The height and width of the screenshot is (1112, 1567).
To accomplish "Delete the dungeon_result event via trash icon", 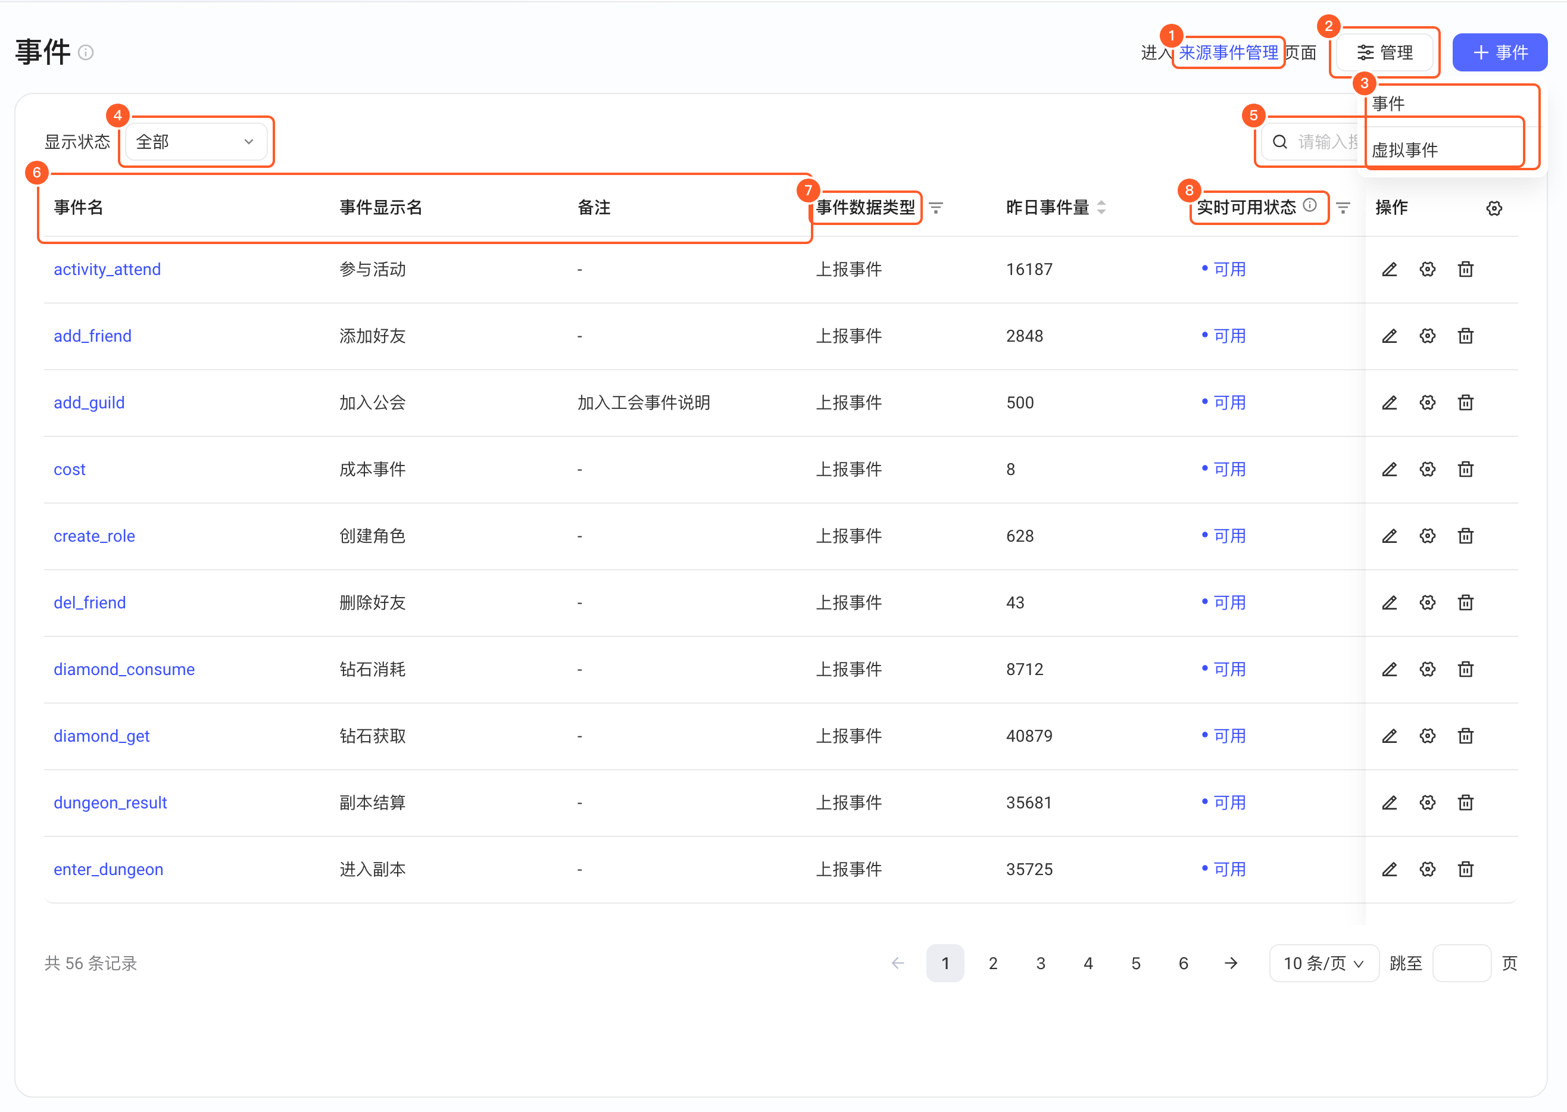I will 1466,802.
